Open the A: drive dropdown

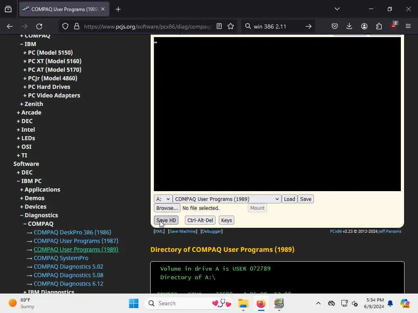pos(162,199)
